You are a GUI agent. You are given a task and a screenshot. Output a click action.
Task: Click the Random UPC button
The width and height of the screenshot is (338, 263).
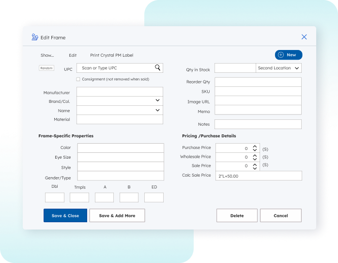click(46, 68)
